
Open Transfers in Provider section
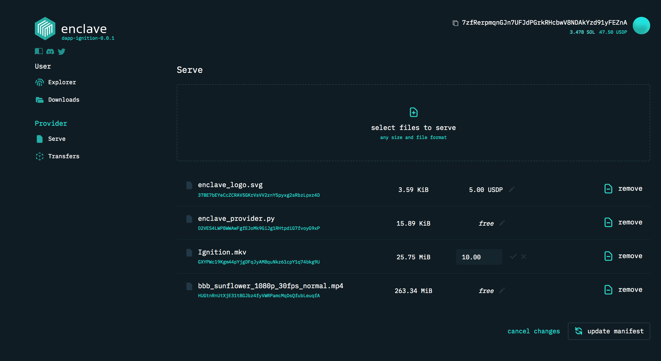(64, 156)
